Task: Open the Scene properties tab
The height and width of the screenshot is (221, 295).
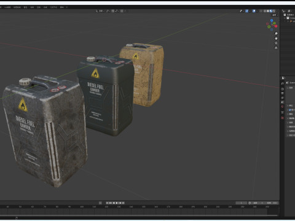Action: 282,102
